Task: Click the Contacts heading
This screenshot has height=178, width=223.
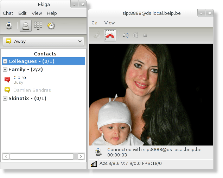Action: pyautogui.click(x=45, y=54)
